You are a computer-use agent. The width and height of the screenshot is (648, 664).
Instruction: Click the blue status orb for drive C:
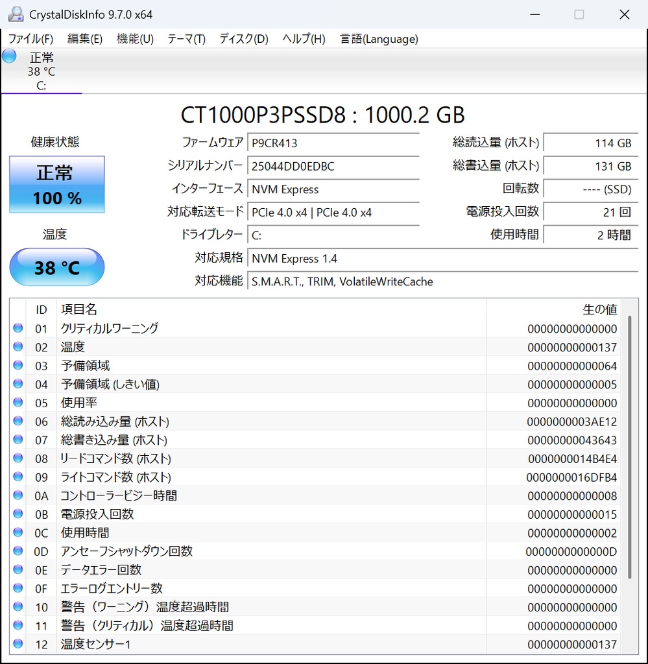click(9, 56)
